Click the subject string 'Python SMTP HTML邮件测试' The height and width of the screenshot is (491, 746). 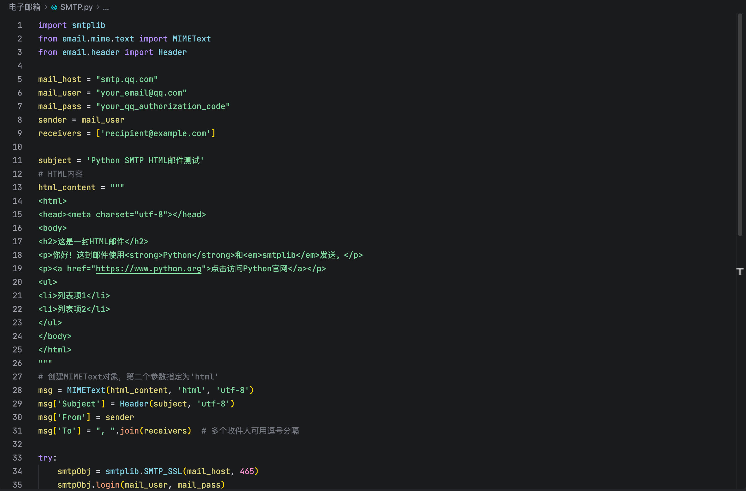[145, 160]
